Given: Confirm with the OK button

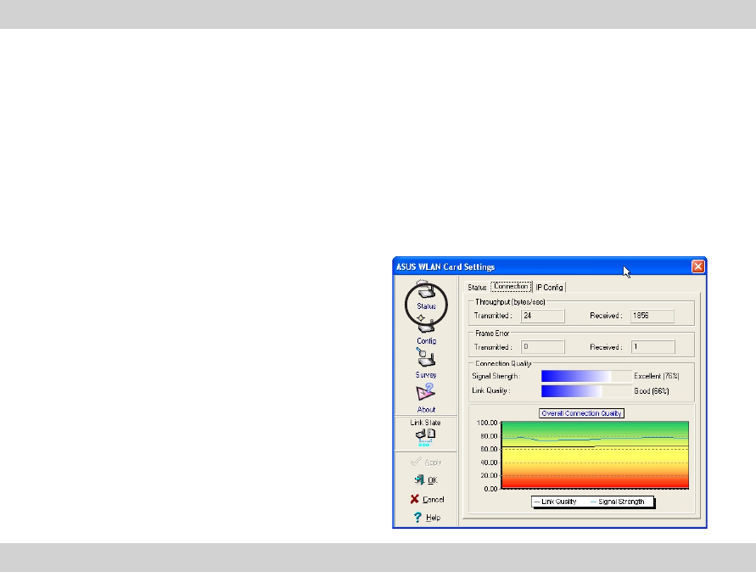Looking at the screenshot, I should tap(426, 479).
